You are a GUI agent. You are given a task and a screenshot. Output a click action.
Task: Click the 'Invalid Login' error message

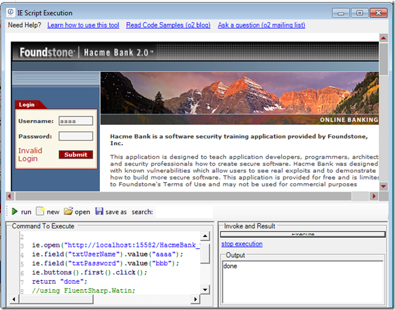[x=30, y=154]
